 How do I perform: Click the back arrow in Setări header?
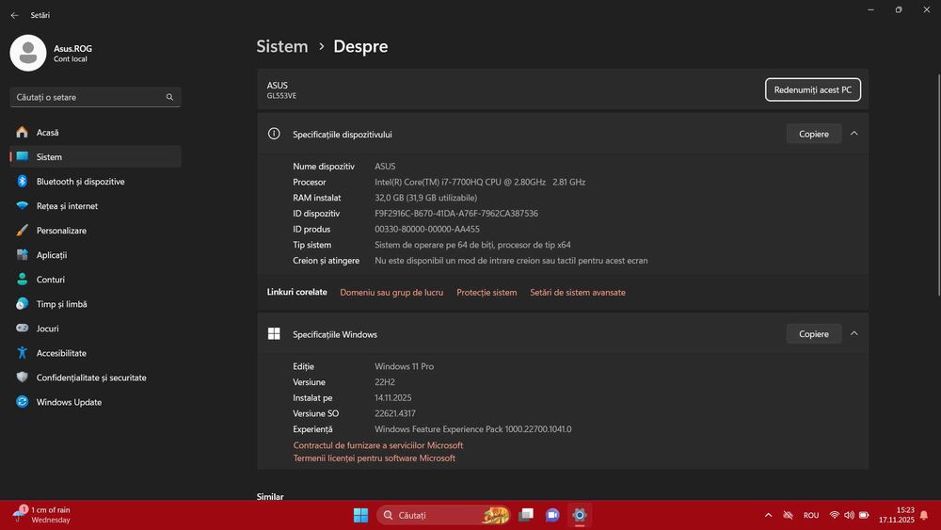point(14,15)
